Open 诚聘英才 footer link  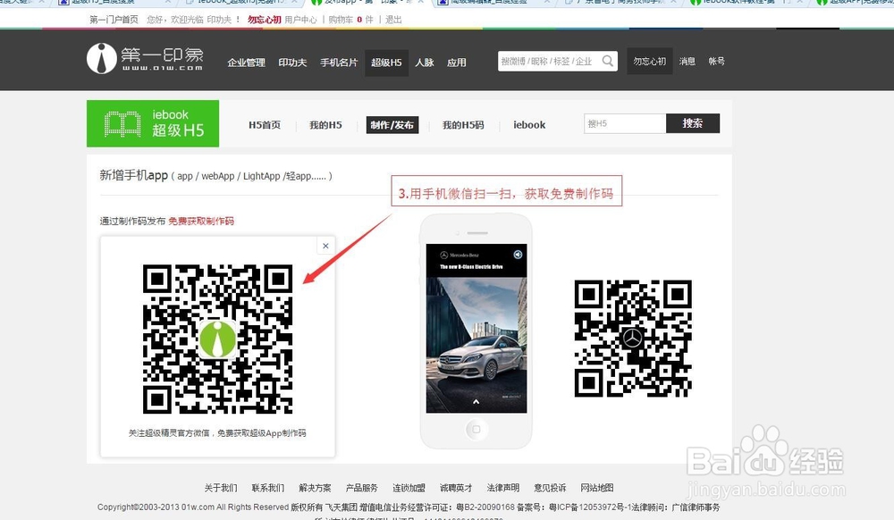[456, 488]
